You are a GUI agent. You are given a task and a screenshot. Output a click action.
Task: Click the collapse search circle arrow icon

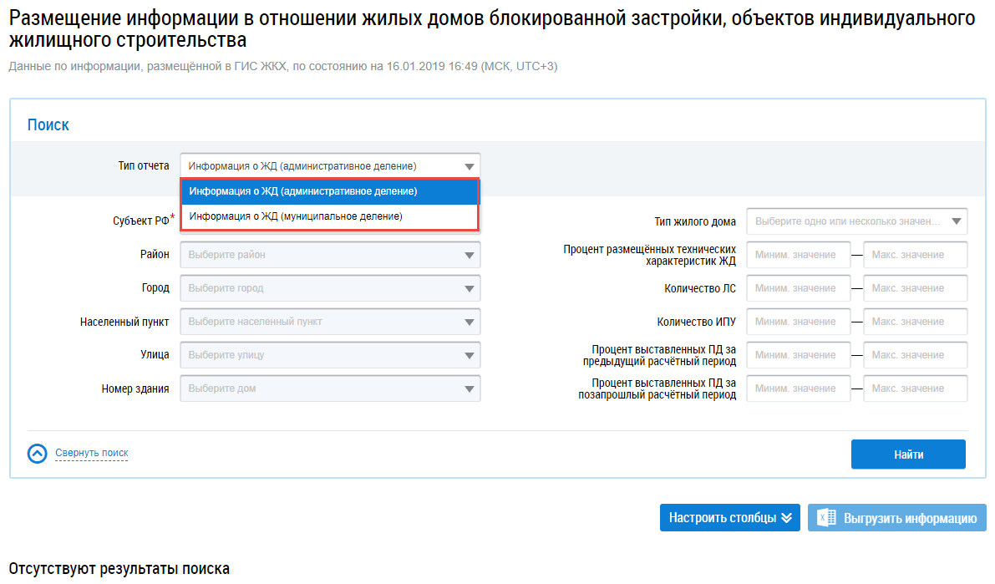pos(38,453)
